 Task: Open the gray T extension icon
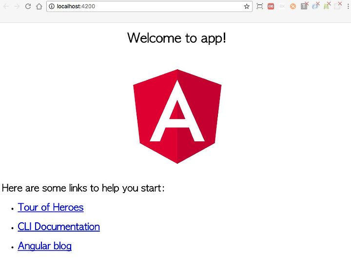click(304, 6)
